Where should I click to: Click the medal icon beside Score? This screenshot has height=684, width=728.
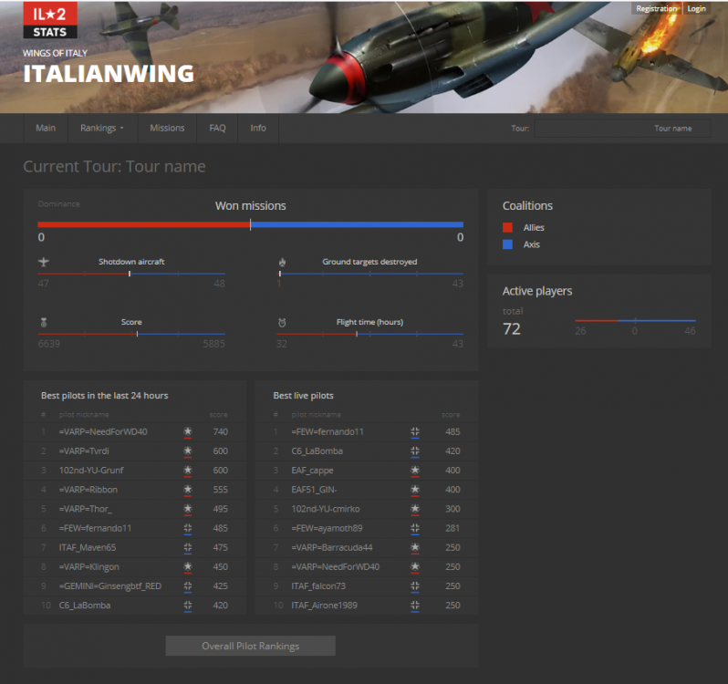(x=43, y=322)
